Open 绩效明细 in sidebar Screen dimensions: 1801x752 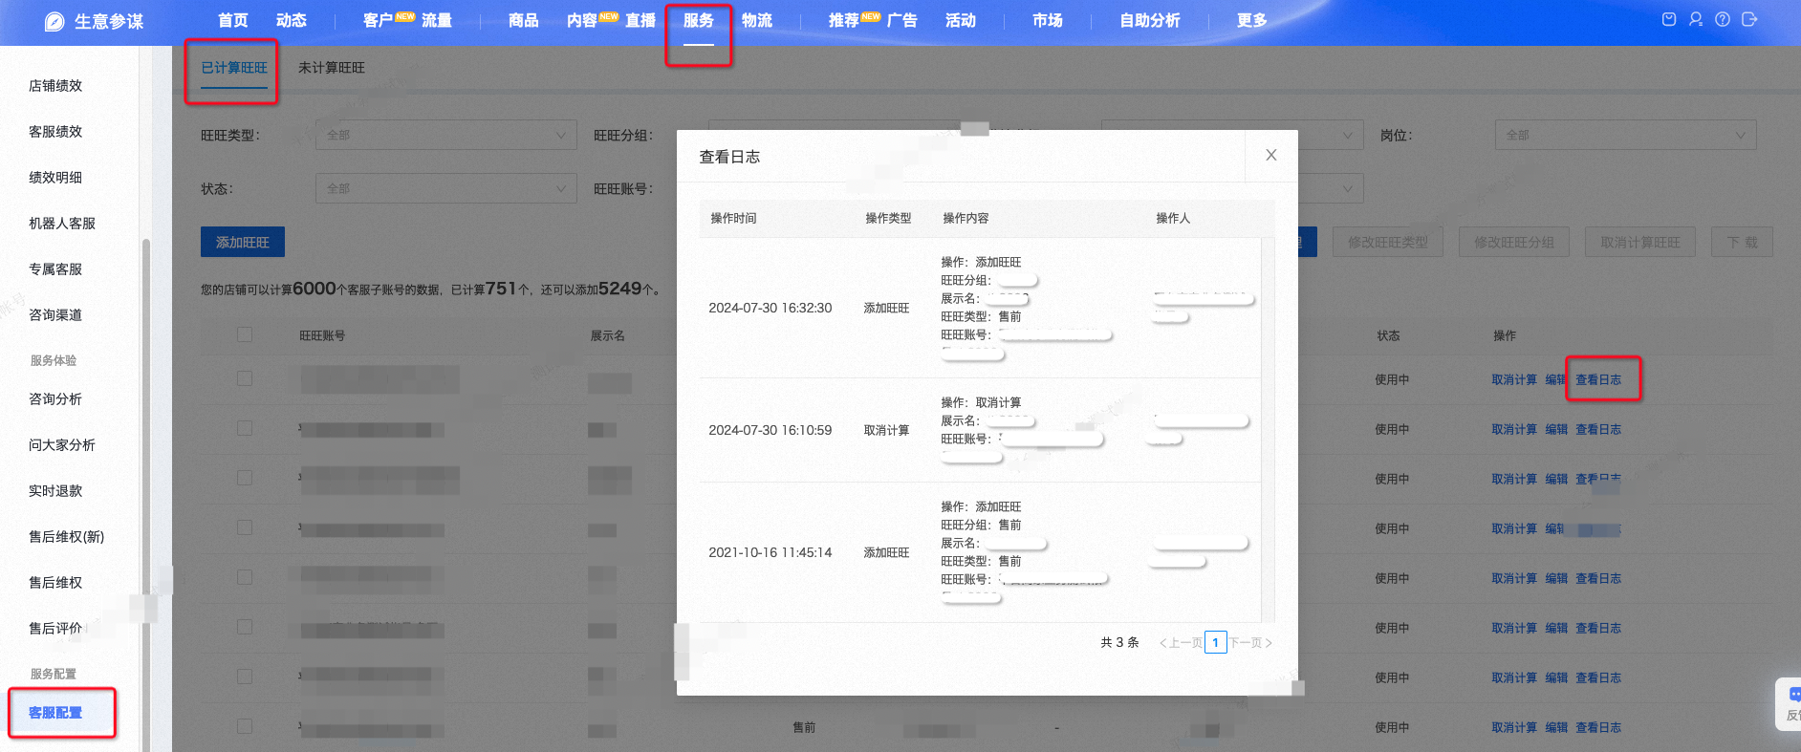click(55, 177)
